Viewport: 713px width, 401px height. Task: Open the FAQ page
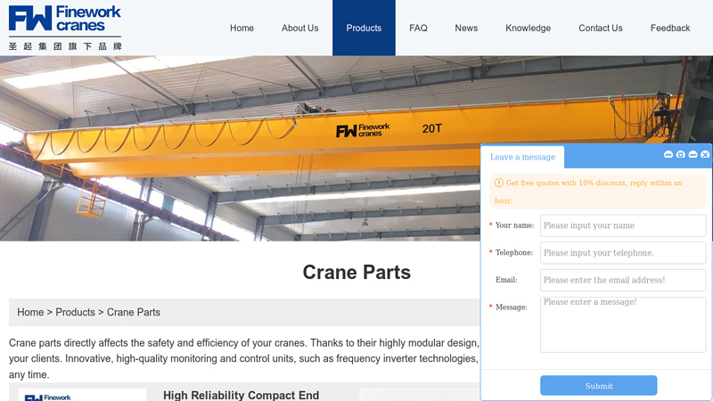(418, 29)
